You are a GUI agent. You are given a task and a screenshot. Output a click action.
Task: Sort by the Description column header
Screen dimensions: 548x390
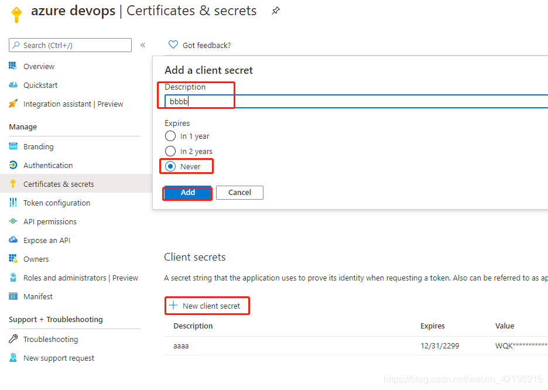click(193, 326)
